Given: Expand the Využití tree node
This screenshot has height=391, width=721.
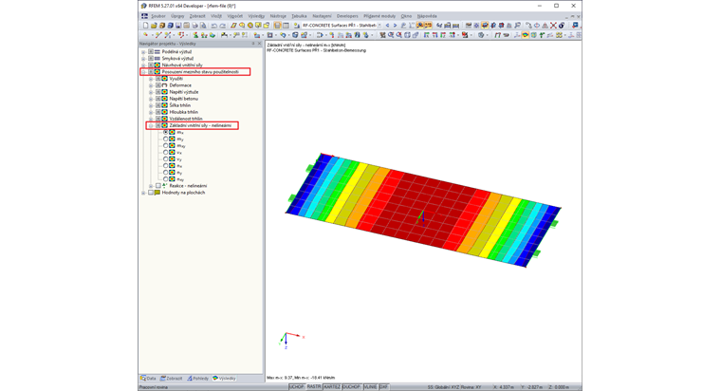Looking at the screenshot, I should 151,79.
